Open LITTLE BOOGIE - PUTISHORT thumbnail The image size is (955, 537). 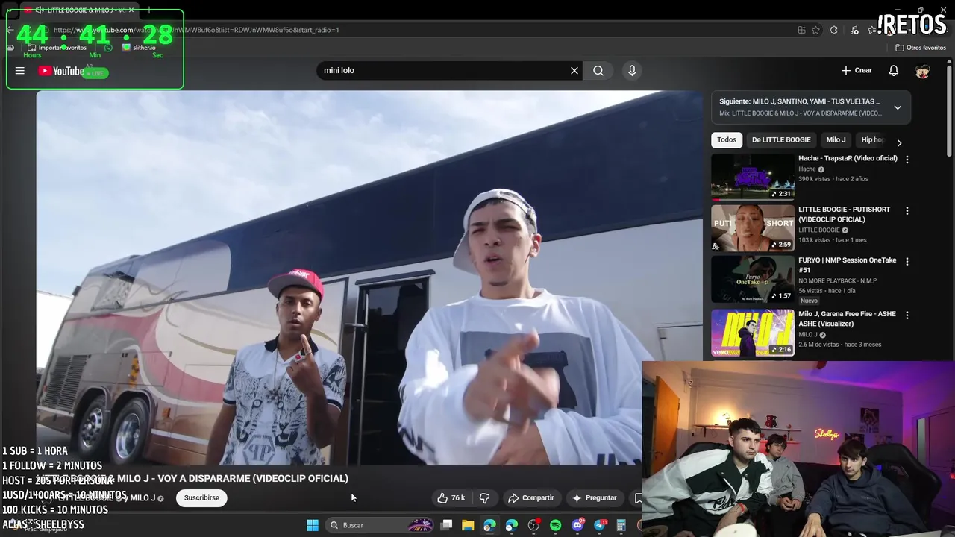click(x=753, y=227)
